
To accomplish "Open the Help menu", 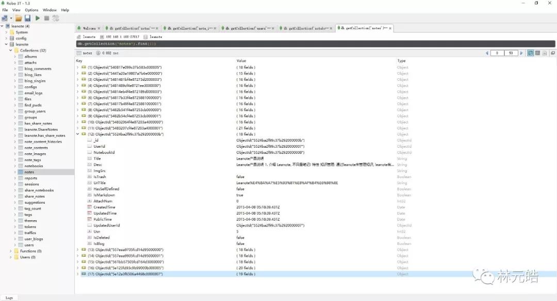I will [x=64, y=10].
